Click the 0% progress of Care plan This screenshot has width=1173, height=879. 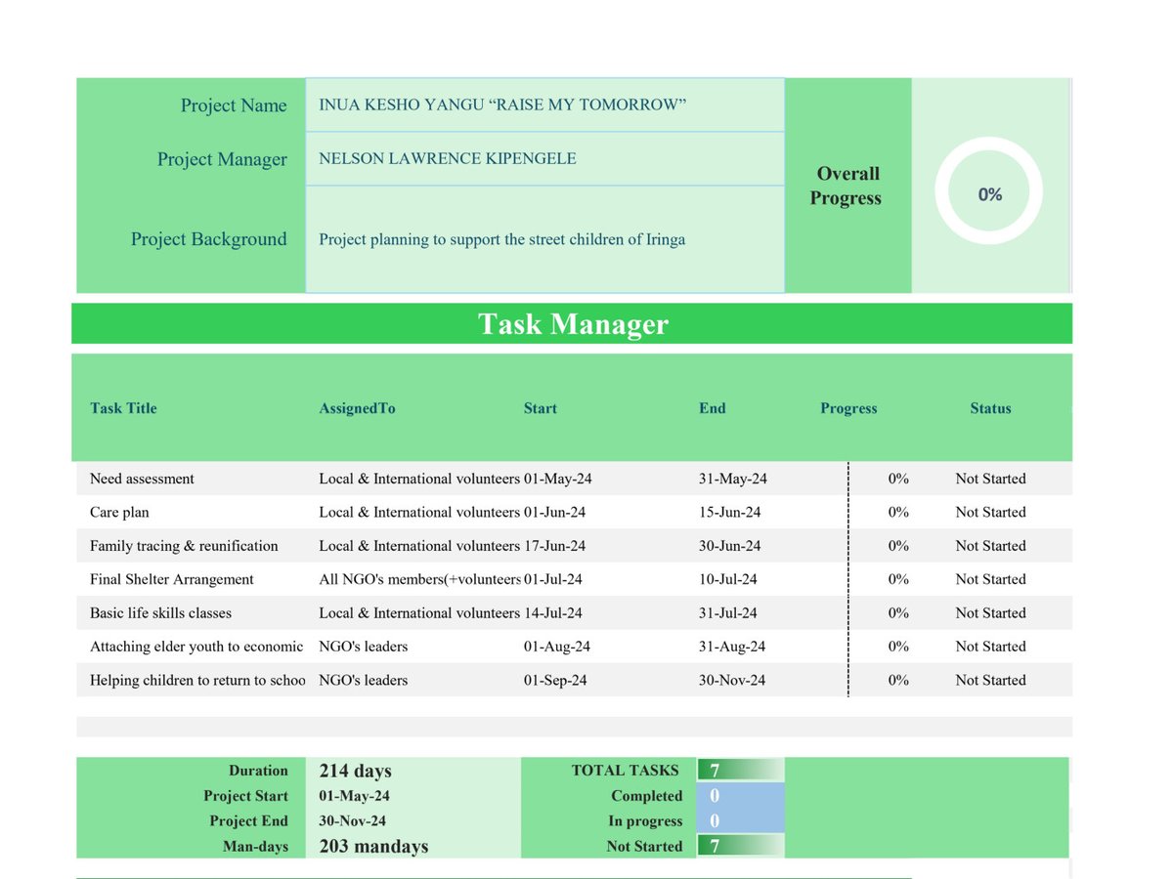tap(898, 512)
